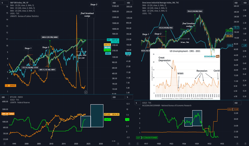Click the orange SMA:MA label on Dow chart

click(x=229, y=36)
